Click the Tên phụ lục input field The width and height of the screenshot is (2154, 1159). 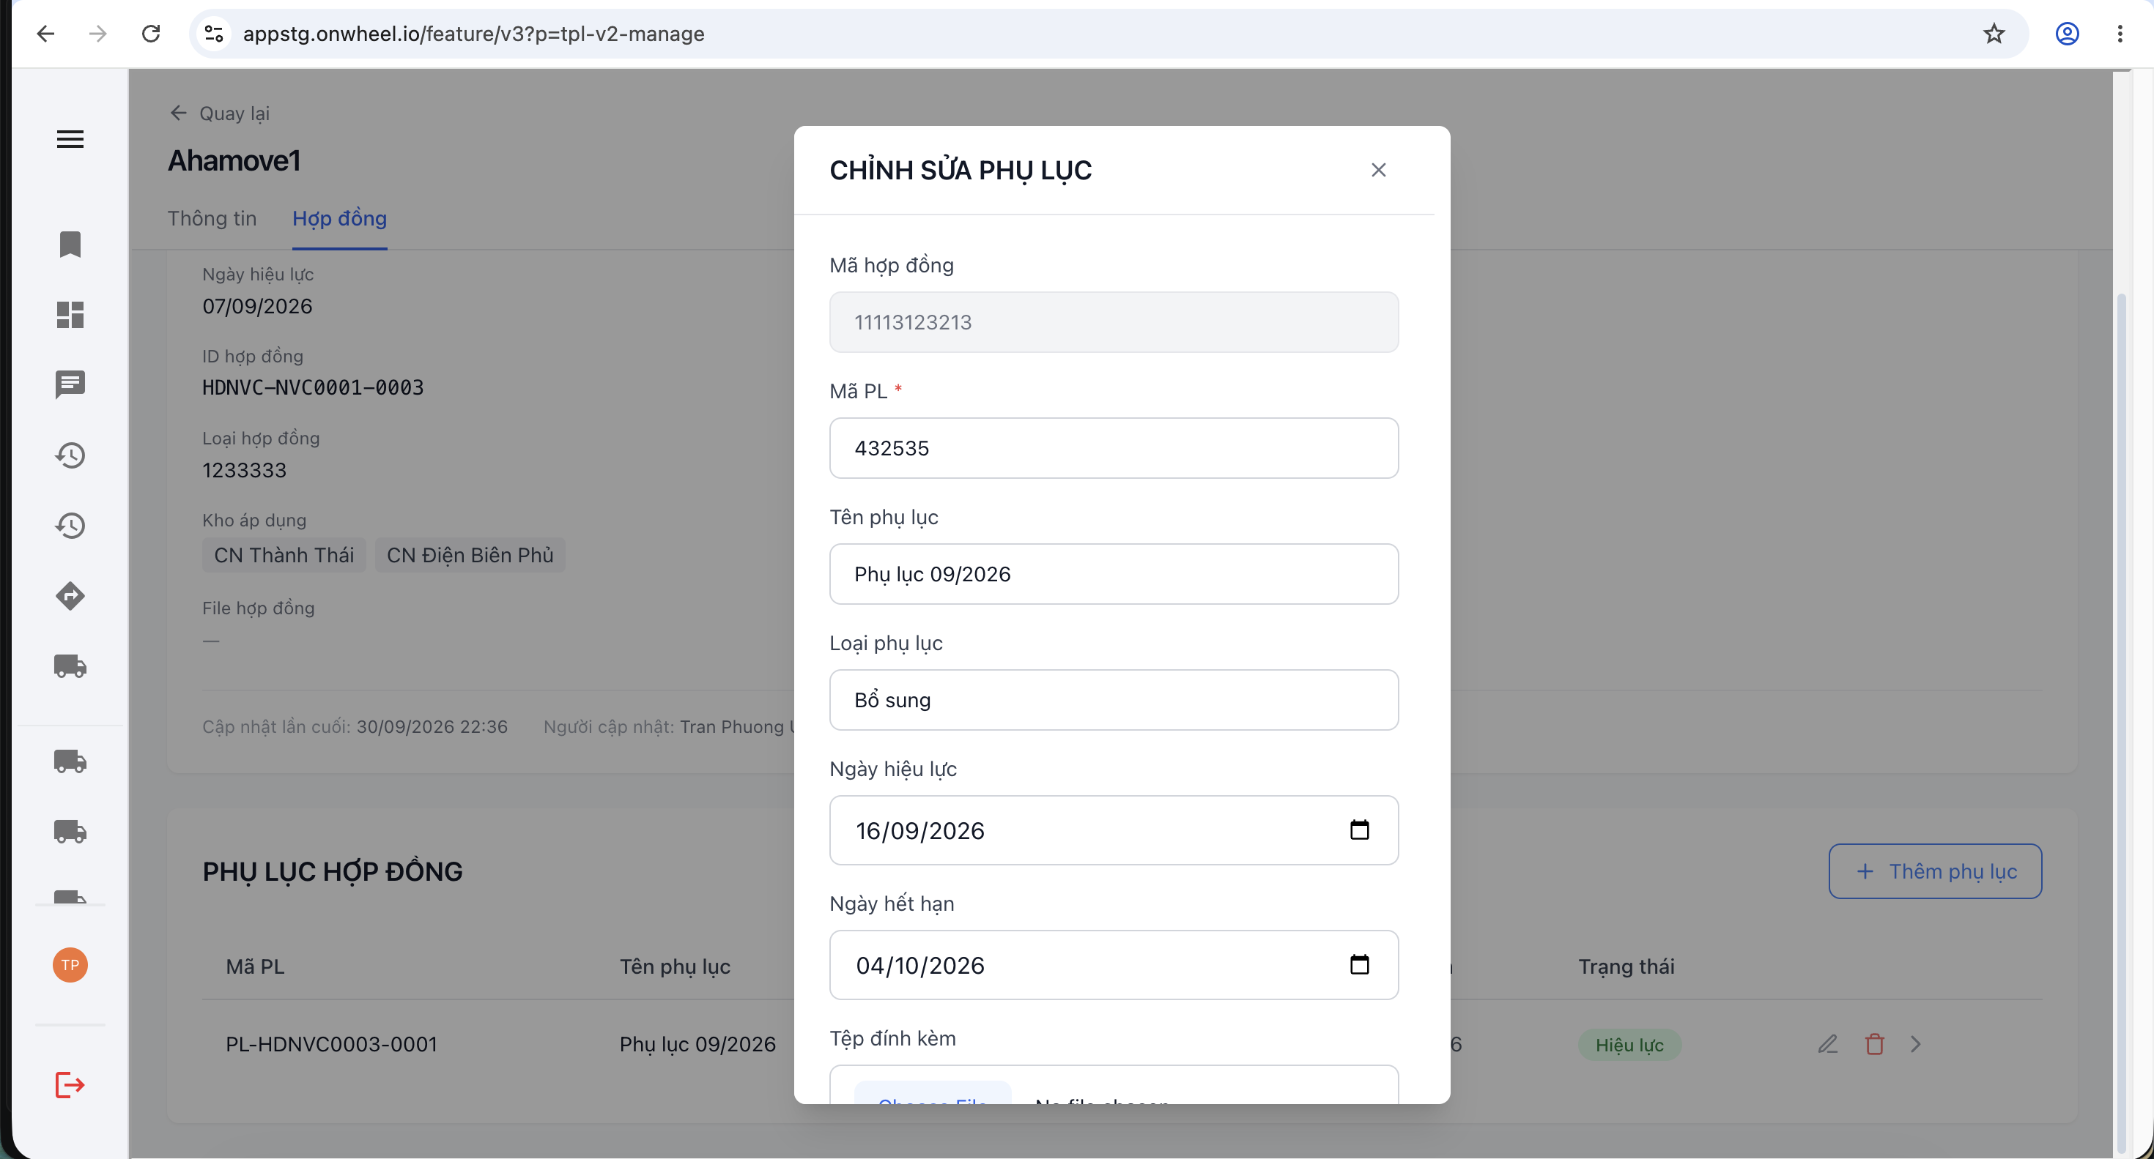[x=1114, y=574]
